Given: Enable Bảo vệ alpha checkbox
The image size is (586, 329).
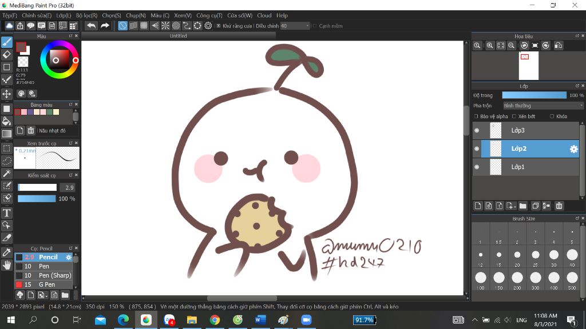Looking at the screenshot, I should click(x=476, y=117).
